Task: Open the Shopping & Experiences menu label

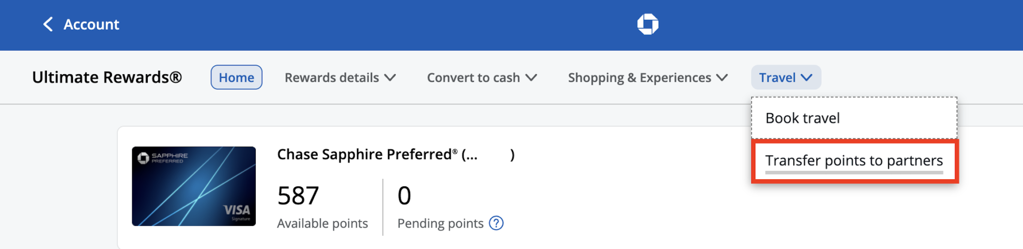Action: (639, 78)
